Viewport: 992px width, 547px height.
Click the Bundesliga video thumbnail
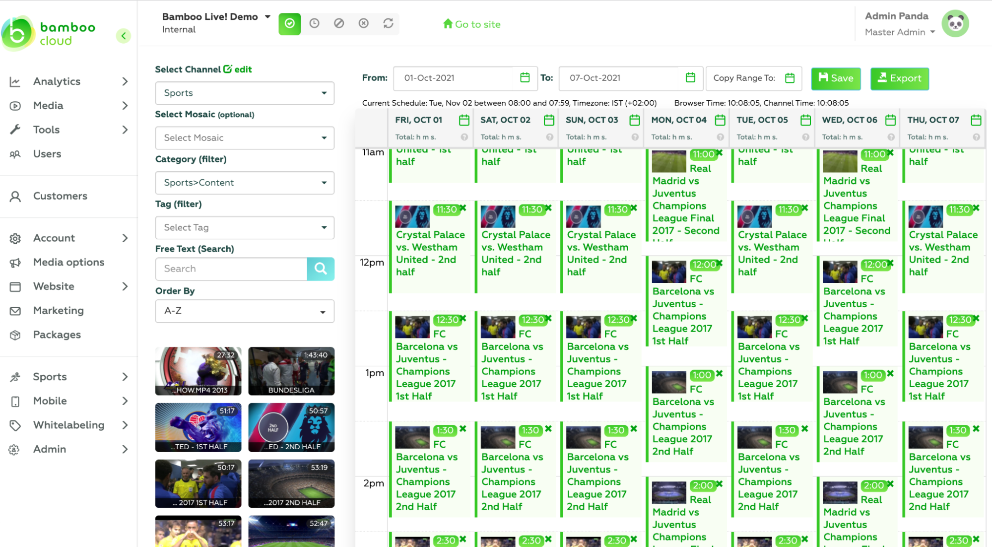point(291,370)
